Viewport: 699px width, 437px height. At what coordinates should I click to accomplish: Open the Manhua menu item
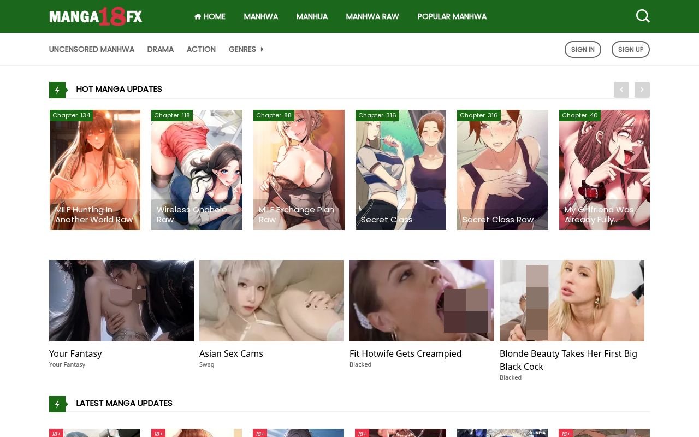(312, 16)
